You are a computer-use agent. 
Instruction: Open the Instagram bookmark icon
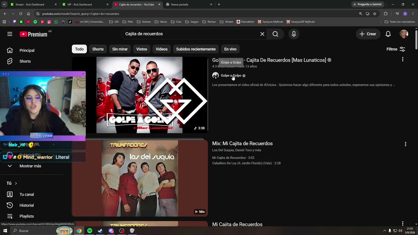(x=49, y=22)
